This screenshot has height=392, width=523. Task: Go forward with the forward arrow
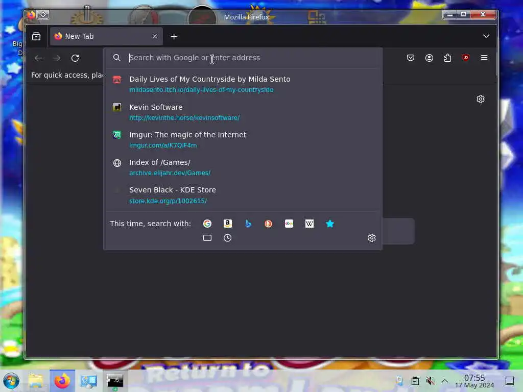pos(57,58)
